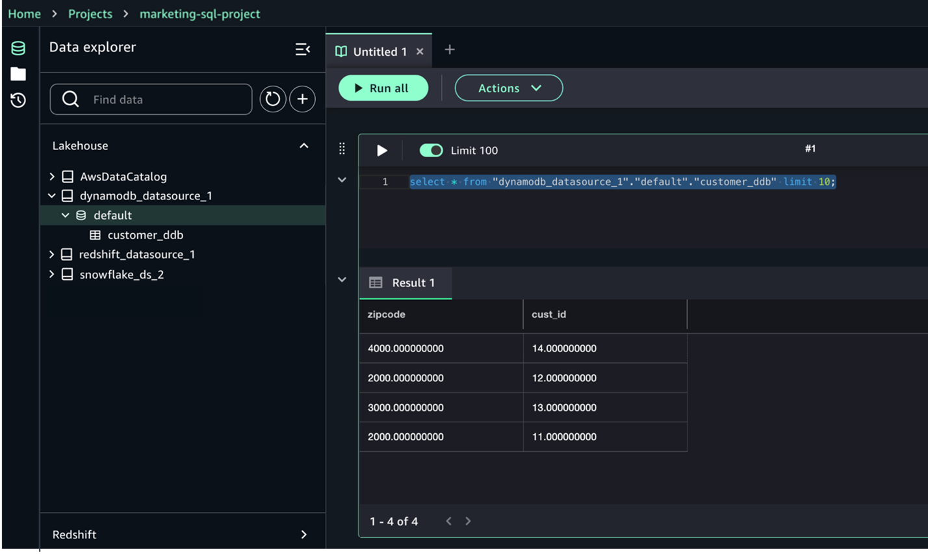
Task: Select the Untitled 1 querybook tab
Action: pos(379,52)
